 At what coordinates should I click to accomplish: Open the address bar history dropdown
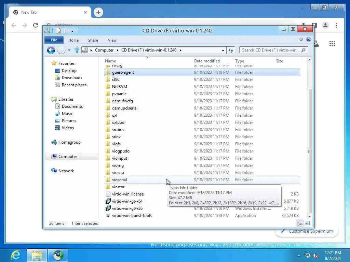pyautogui.click(x=223, y=50)
